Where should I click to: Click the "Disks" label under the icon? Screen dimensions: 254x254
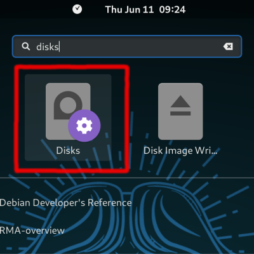point(68,150)
